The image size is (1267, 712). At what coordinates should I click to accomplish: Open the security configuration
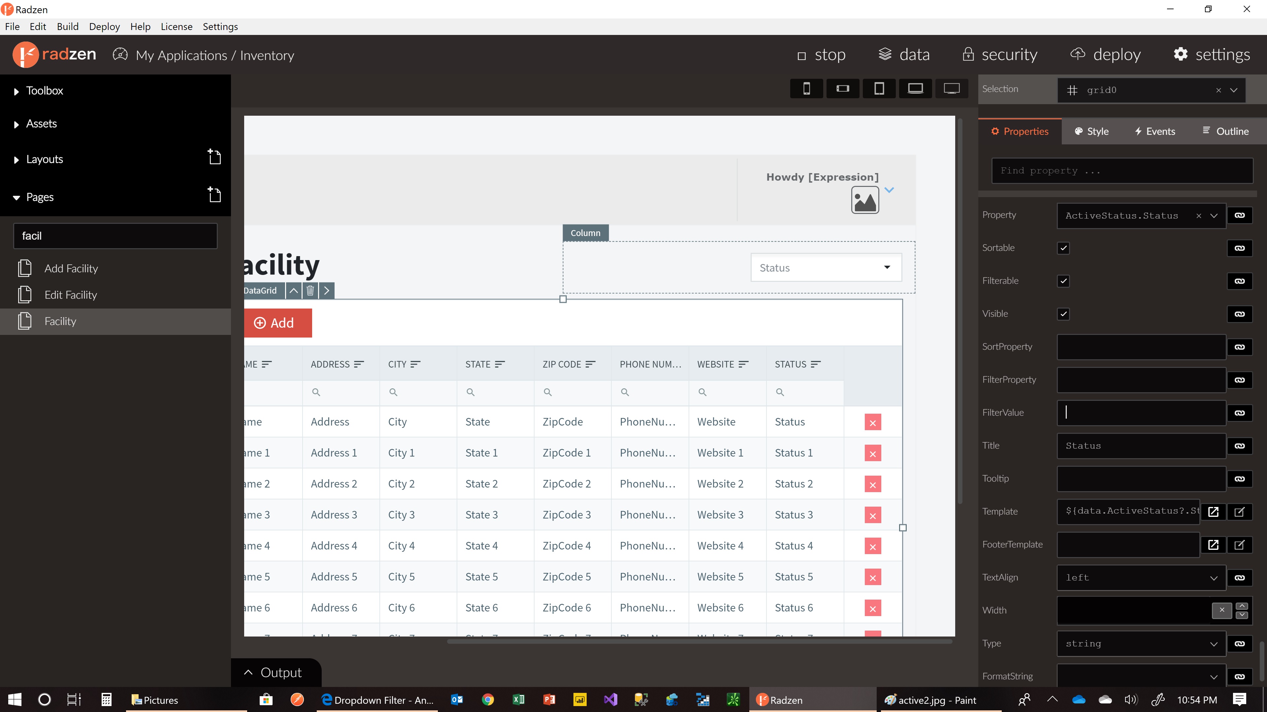[x=999, y=54]
